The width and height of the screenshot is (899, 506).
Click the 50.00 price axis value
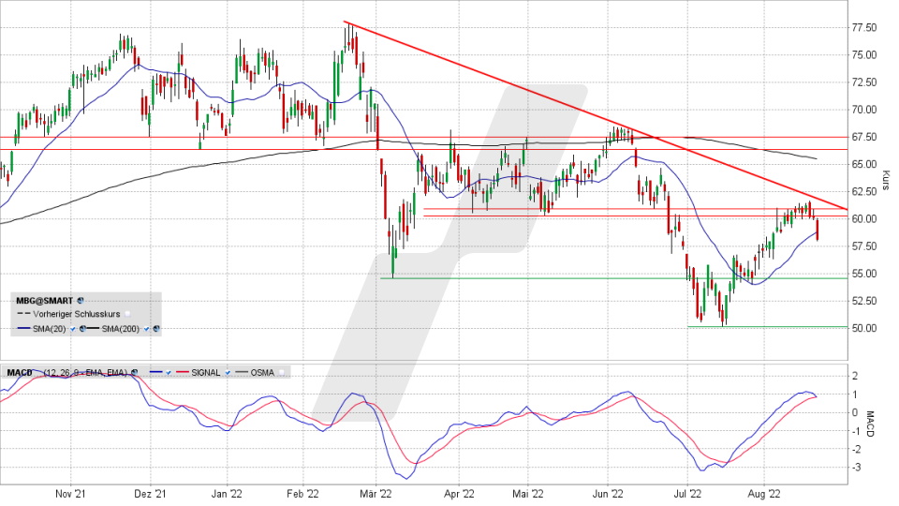[x=864, y=328]
